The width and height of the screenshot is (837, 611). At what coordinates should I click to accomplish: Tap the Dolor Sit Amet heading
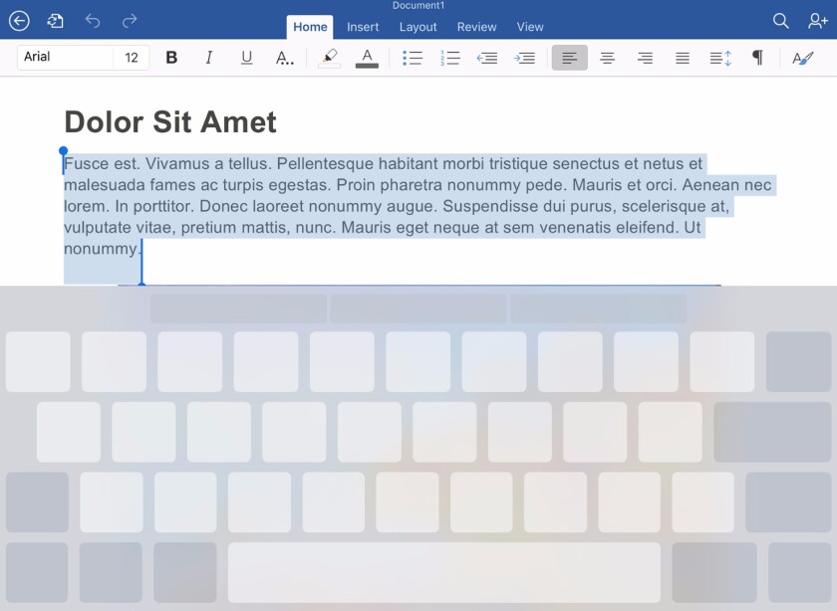coord(170,122)
